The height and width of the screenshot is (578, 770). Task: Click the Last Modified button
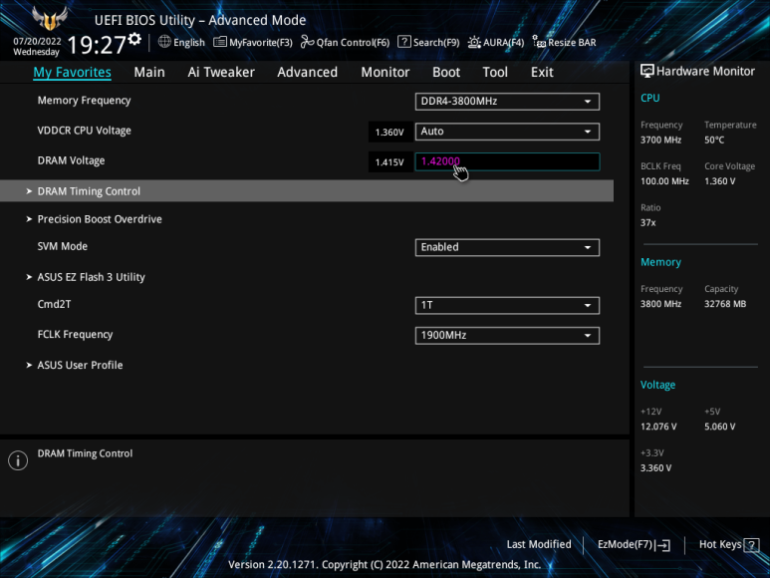[x=539, y=544]
